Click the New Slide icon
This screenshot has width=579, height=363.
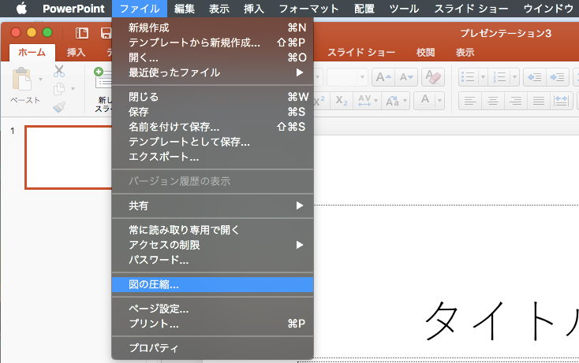pos(103,78)
